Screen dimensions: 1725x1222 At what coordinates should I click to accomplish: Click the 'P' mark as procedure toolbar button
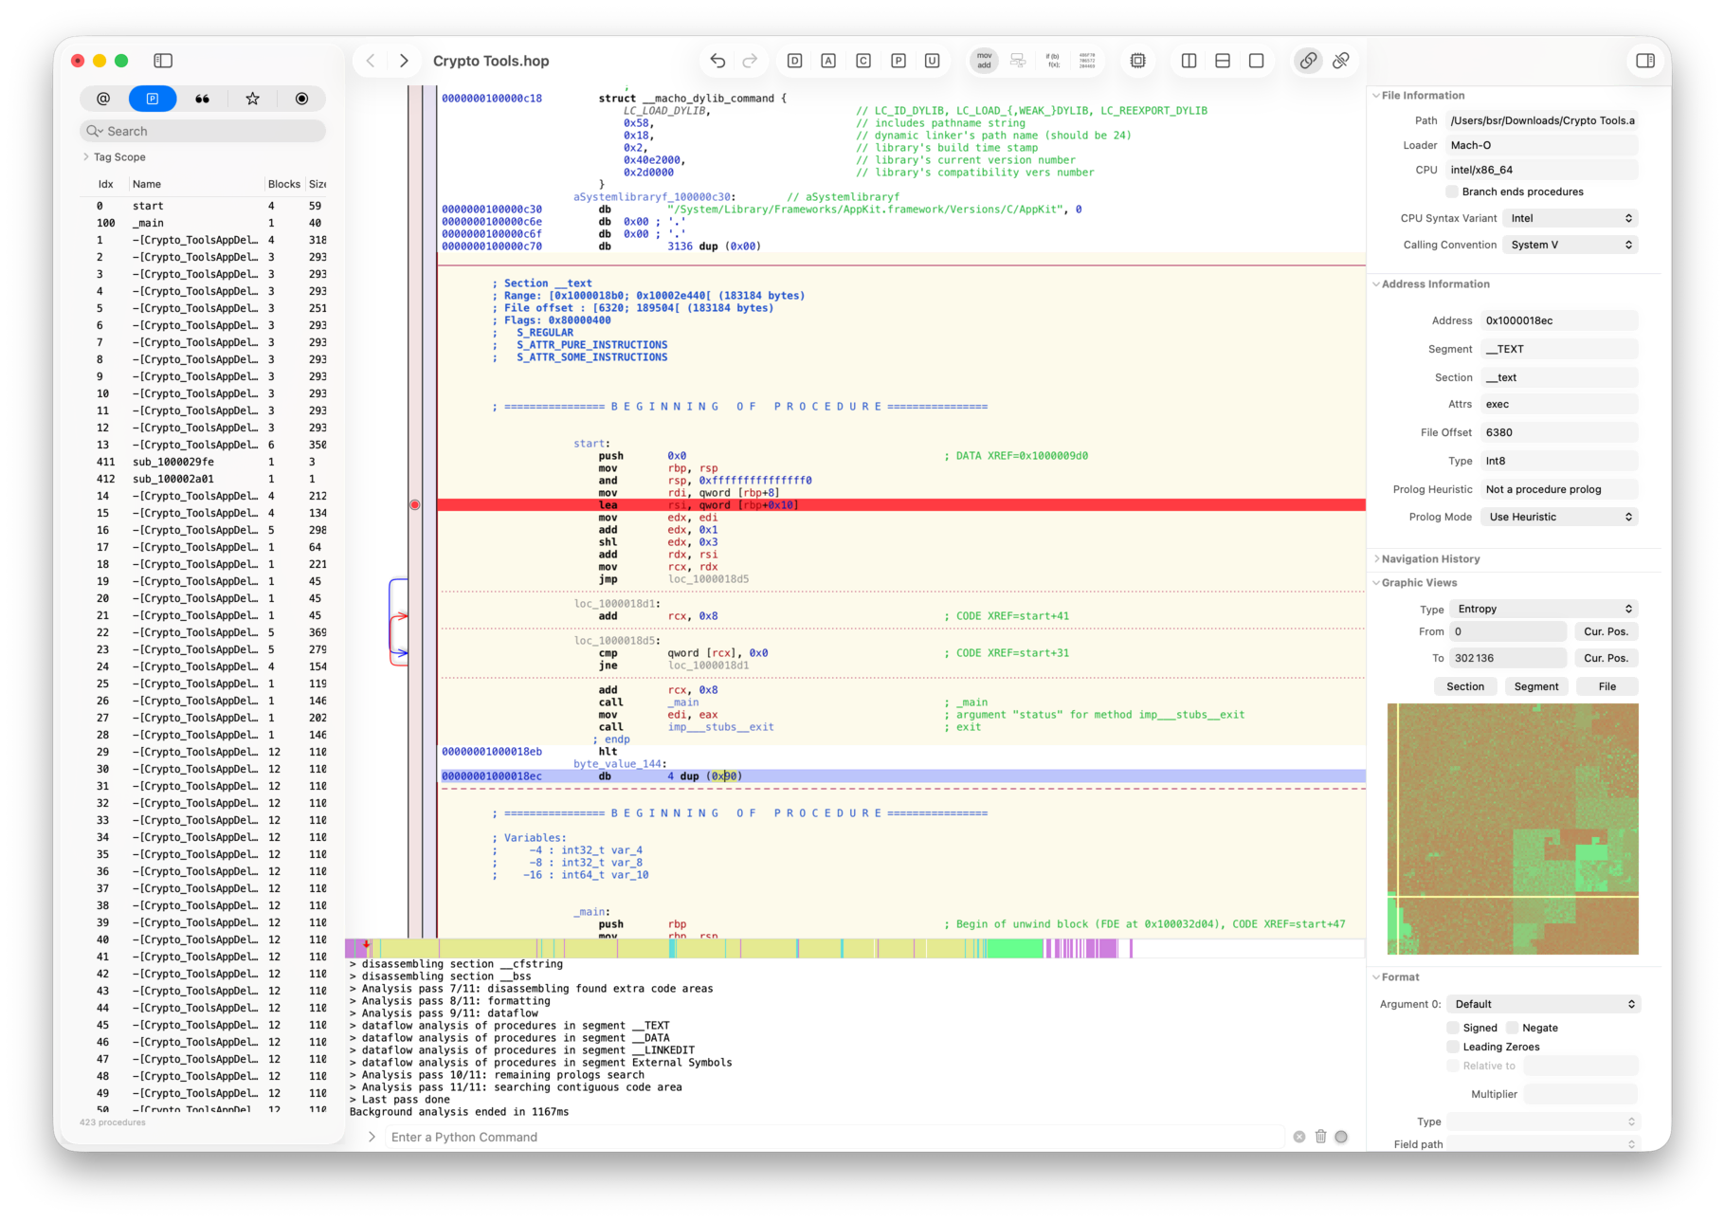[x=898, y=61]
